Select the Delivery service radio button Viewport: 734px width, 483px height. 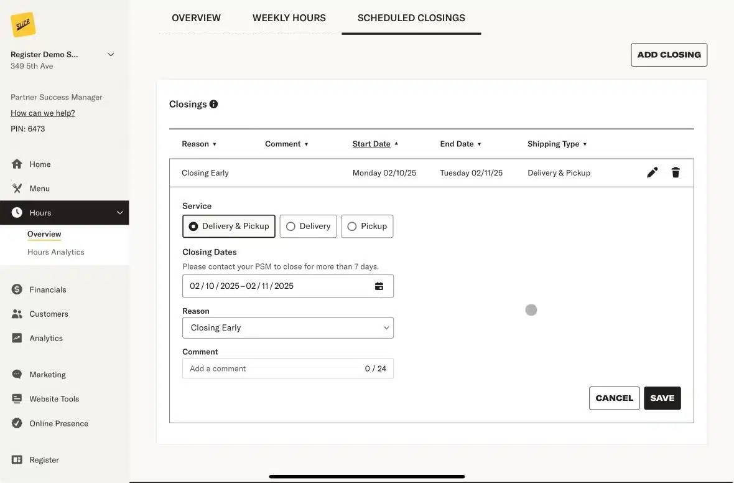(x=290, y=226)
